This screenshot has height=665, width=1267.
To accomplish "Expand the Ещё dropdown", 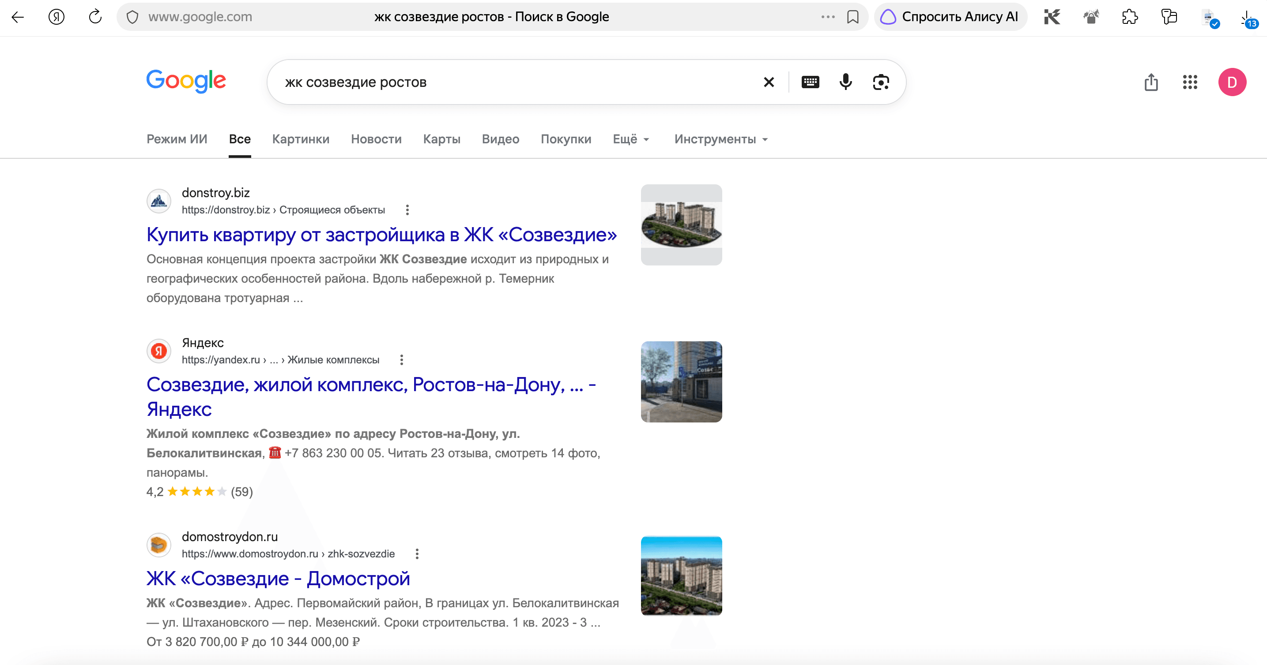I will [631, 139].
